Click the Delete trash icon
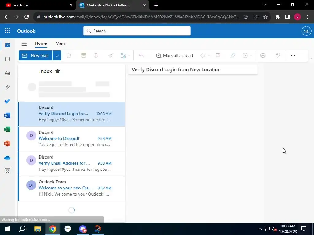Image resolution: width=314 pixels, height=235 pixels. pyautogui.click(x=69, y=55)
